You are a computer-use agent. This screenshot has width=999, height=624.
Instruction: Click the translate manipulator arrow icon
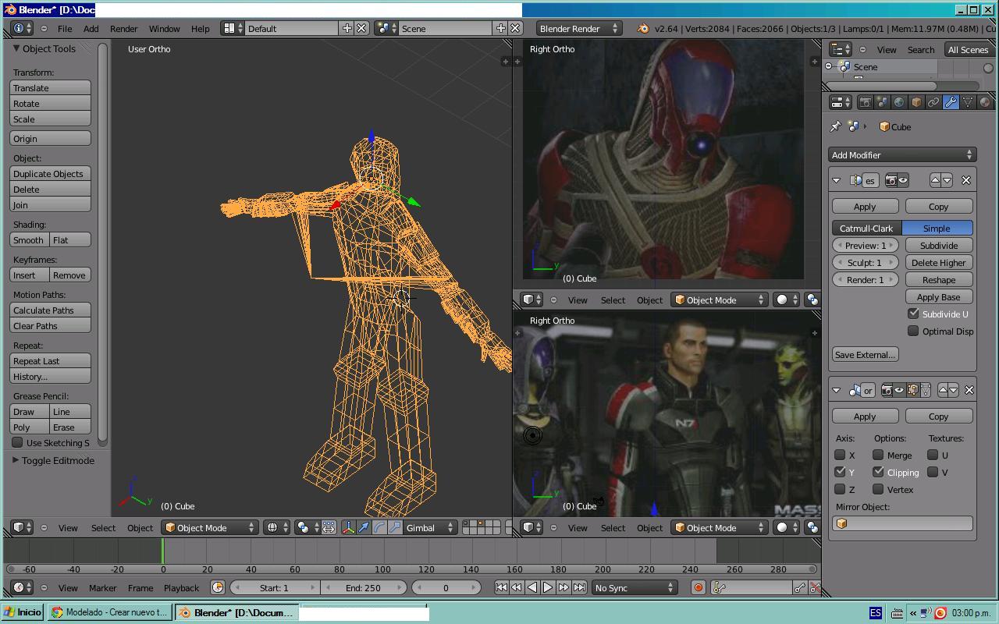(364, 528)
